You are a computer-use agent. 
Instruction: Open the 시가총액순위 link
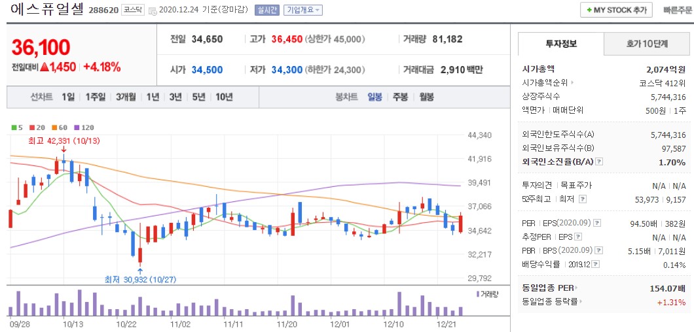click(545, 82)
